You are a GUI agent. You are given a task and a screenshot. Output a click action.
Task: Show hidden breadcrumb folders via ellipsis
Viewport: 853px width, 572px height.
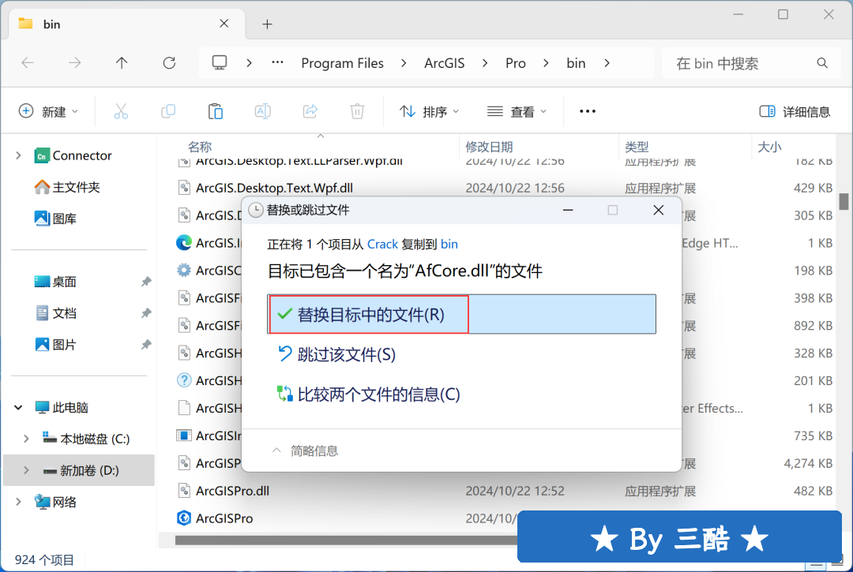click(277, 62)
